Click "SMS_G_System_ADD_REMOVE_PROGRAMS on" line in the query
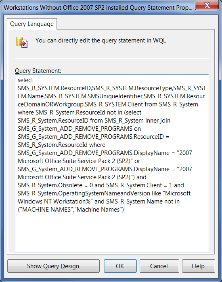222x282 pixels. pyautogui.click(x=79, y=129)
